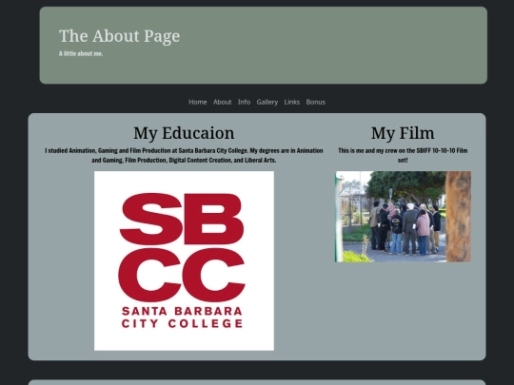The height and width of the screenshot is (385, 514).
Task: Visit the Links page
Action: [292, 102]
